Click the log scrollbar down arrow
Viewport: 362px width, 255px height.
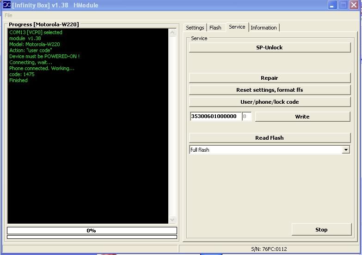172,219
